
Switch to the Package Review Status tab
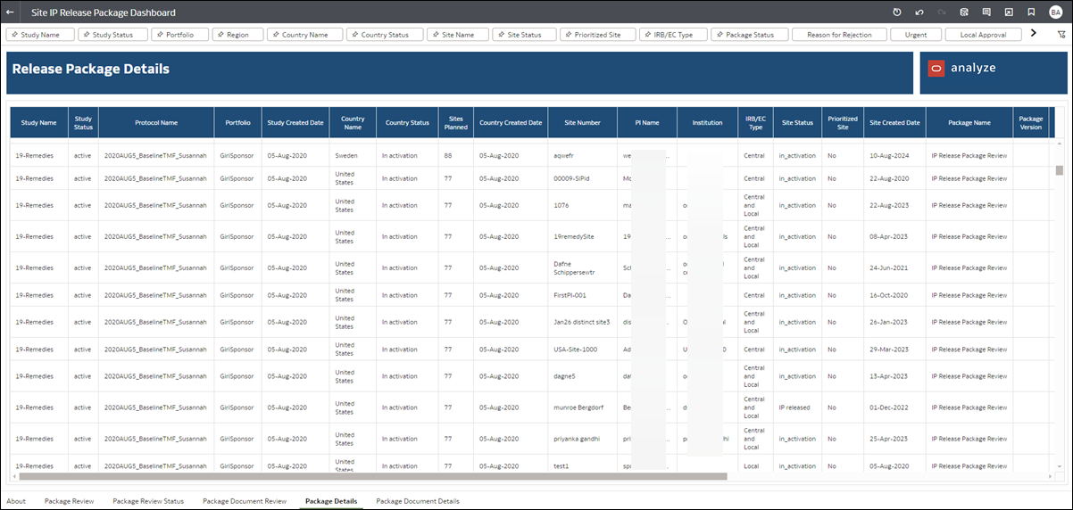(148, 501)
